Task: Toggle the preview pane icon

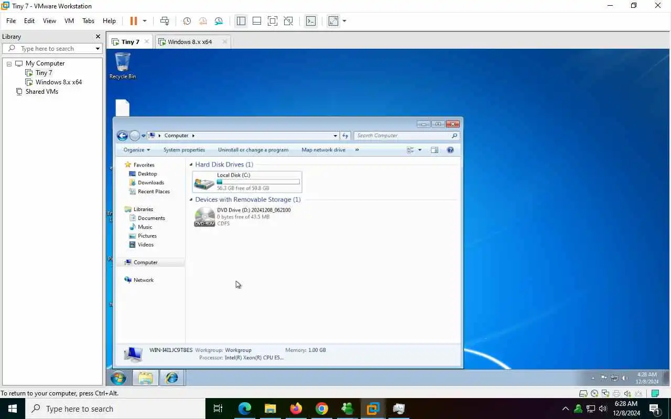Action: point(435,150)
